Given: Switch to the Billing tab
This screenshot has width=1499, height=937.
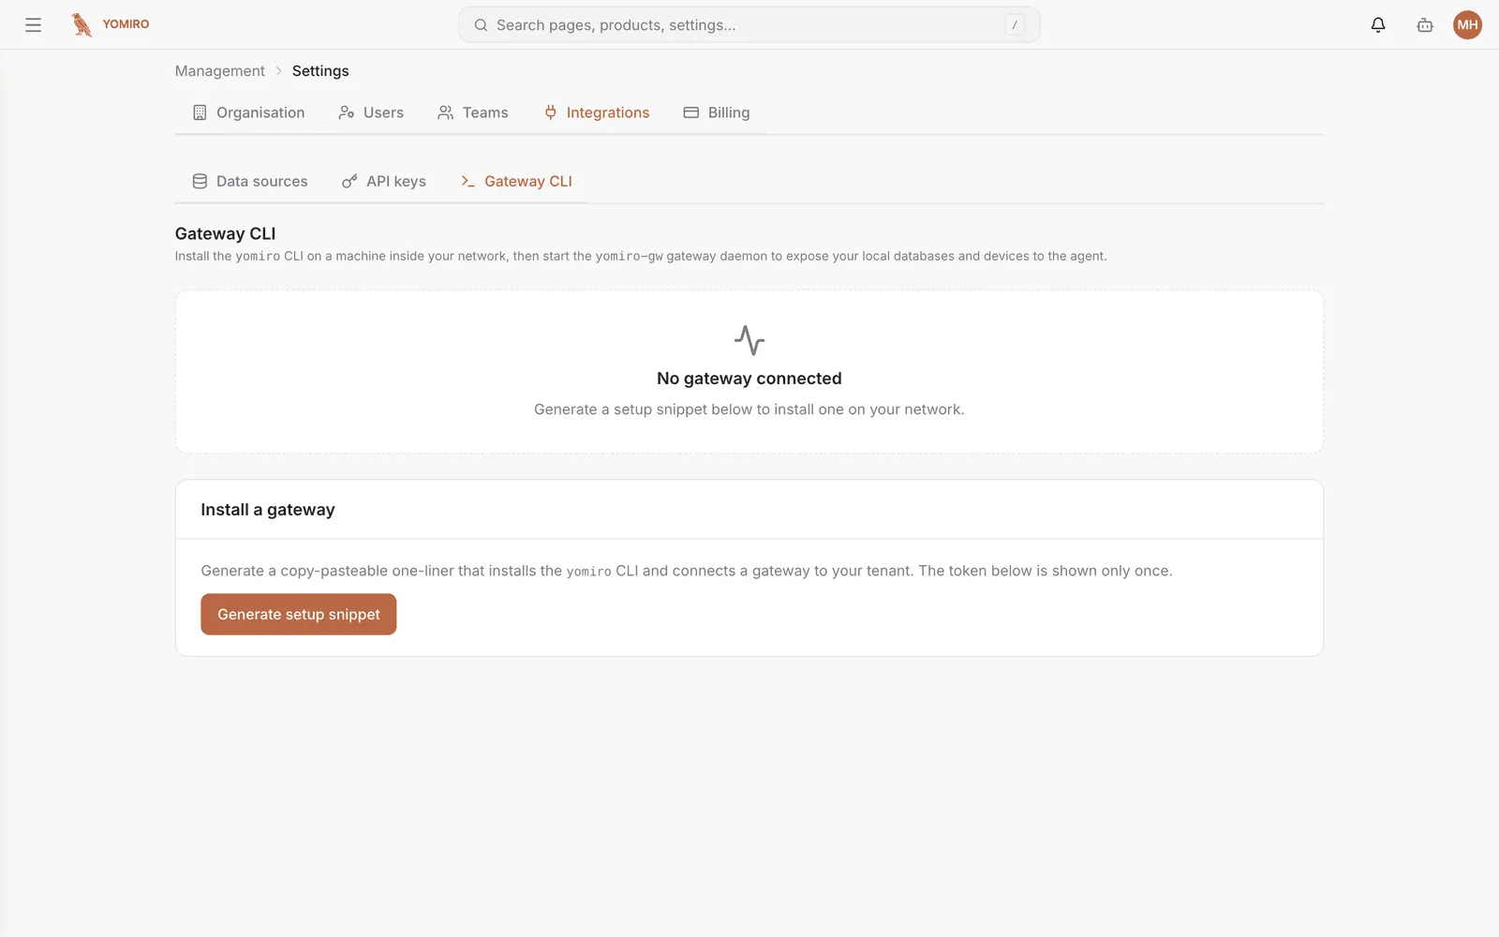Looking at the screenshot, I should click(x=717, y=112).
